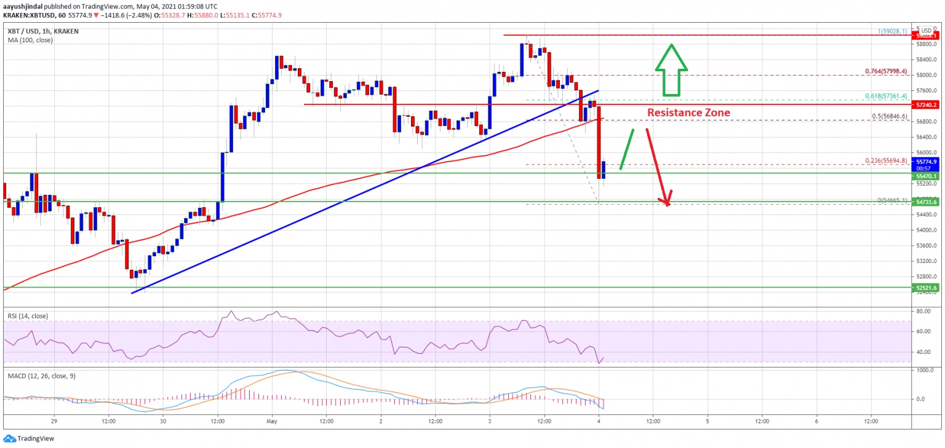Click the TradingView text link
Viewport: 945px width, 448px height.
pos(36,439)
